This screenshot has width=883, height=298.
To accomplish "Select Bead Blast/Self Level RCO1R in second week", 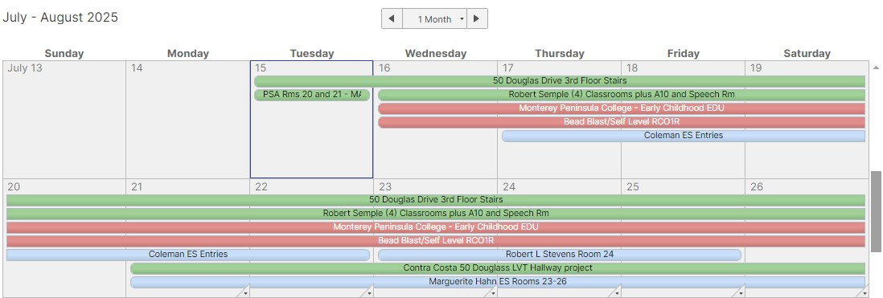I will coord(436,241).
